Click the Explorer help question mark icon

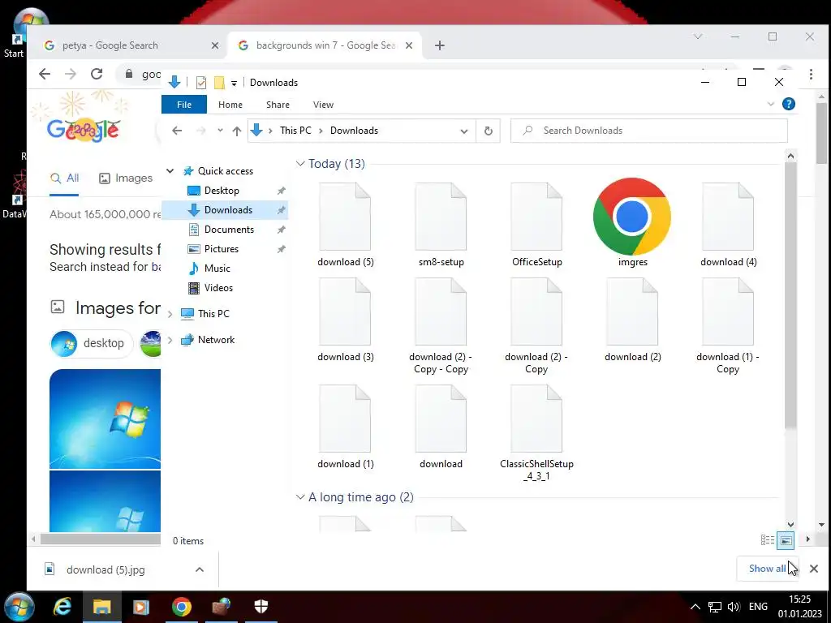789,105
